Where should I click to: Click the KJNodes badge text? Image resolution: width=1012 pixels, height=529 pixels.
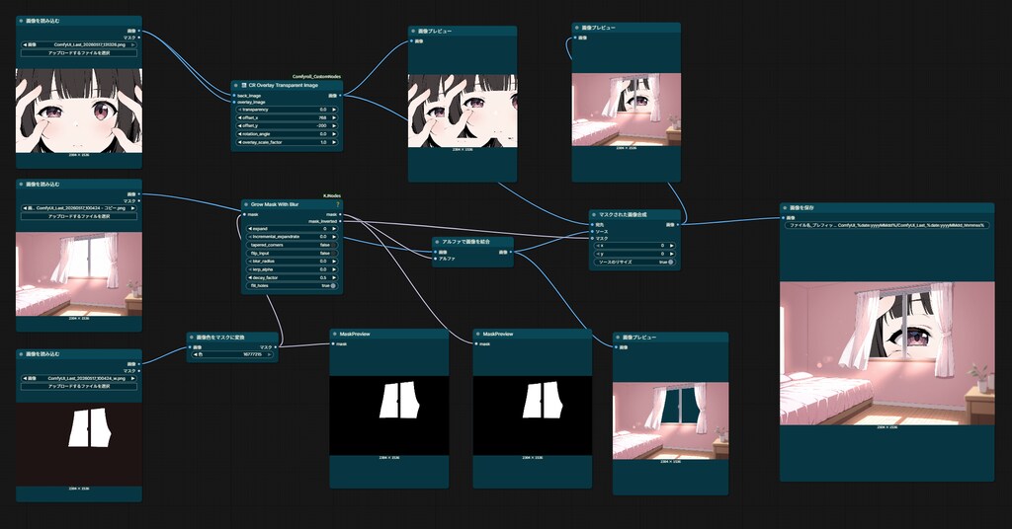point(332,195)
